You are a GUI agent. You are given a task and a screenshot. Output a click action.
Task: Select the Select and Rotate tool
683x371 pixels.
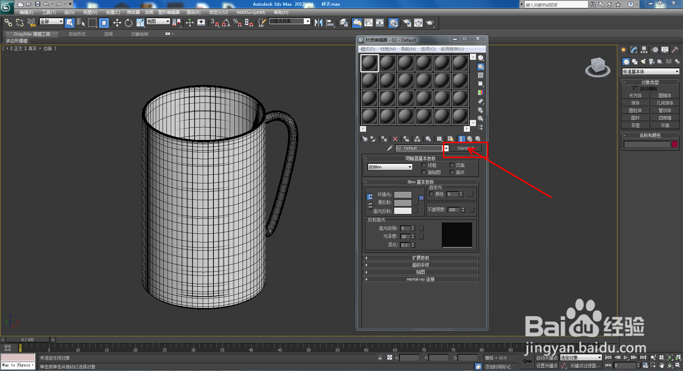[x=128, y=23]
